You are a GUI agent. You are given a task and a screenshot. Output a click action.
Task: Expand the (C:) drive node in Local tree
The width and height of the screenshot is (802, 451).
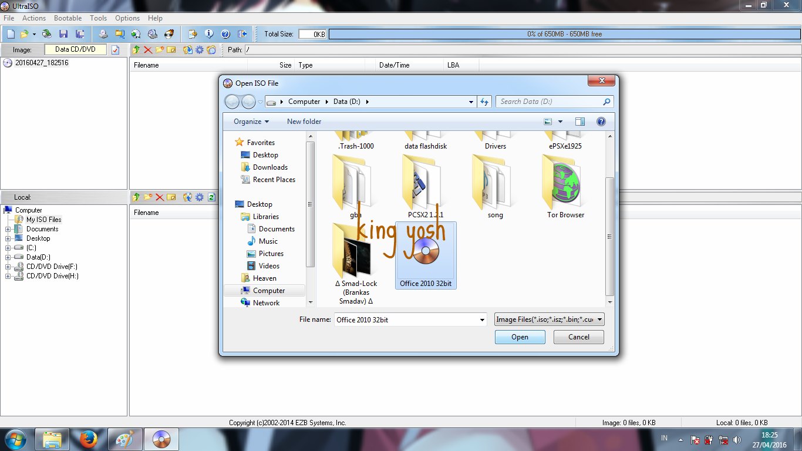[8, 248]
